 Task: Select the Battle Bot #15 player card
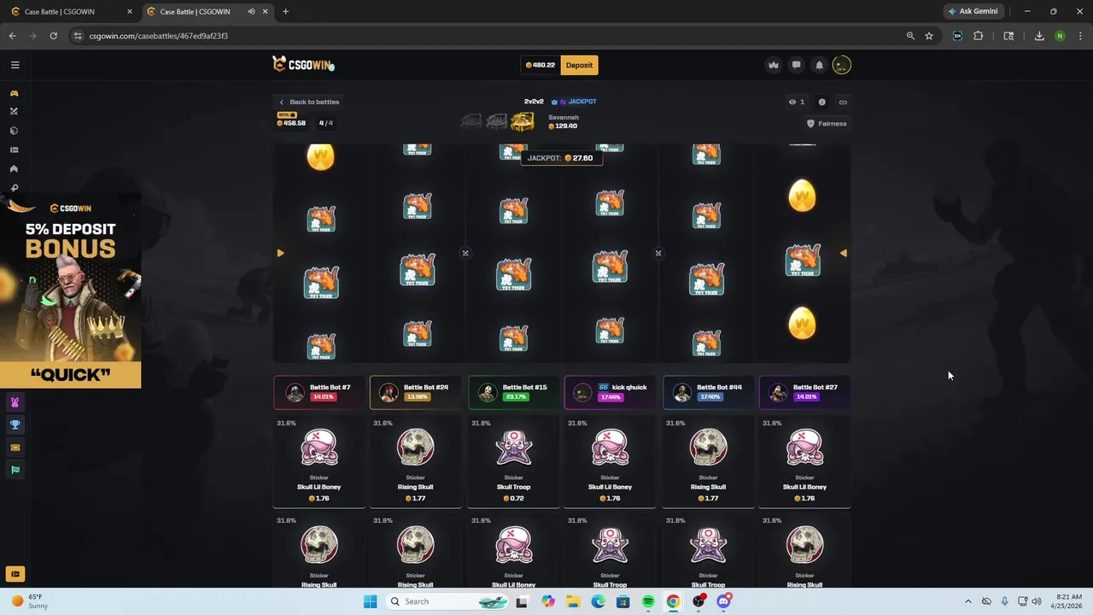[513, 392]
